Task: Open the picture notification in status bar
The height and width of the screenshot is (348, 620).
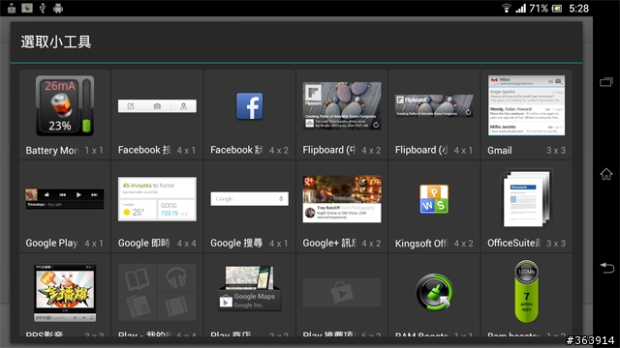Action: (x=27, y=8)
